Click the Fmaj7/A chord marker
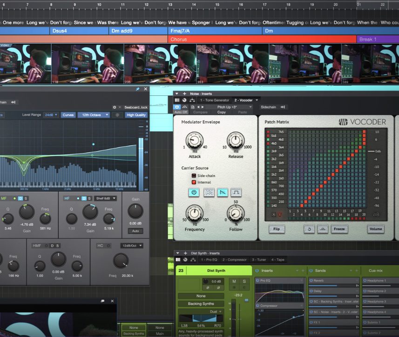399x337 pixels. coord(215,31)
